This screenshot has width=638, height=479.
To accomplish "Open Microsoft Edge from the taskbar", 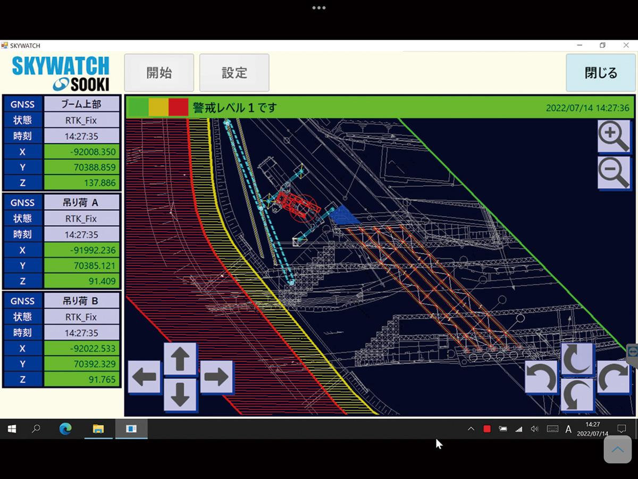I will 65,429.
